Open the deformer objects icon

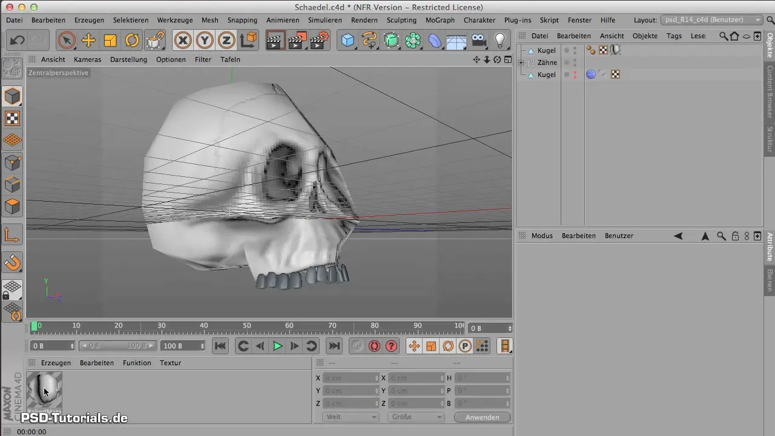click(435, 41)
